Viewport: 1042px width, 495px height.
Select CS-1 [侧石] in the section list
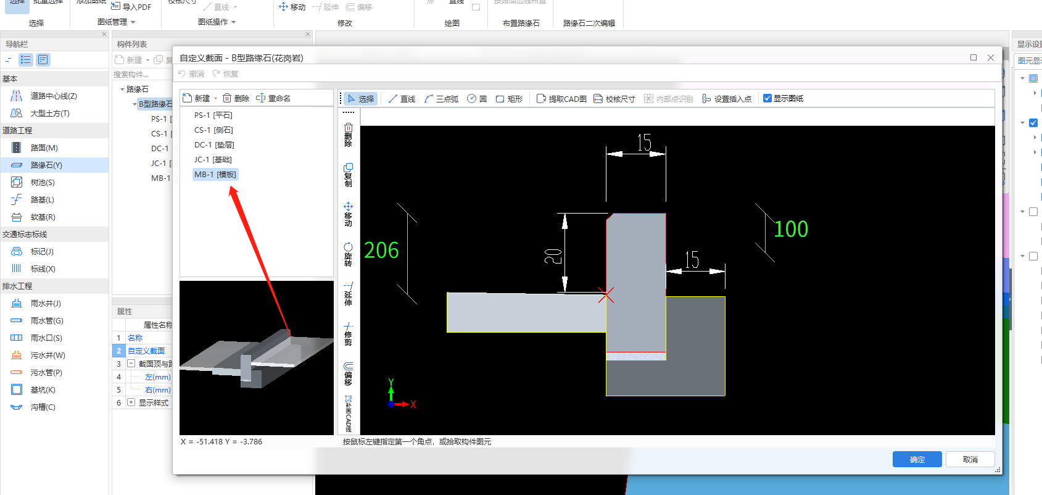(x=213, y=130)
